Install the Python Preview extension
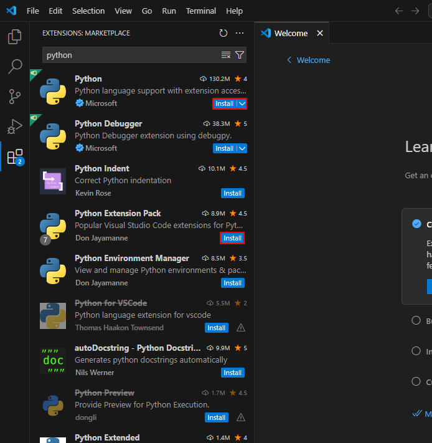Viewport: 432px width, 443px height. 217,417
